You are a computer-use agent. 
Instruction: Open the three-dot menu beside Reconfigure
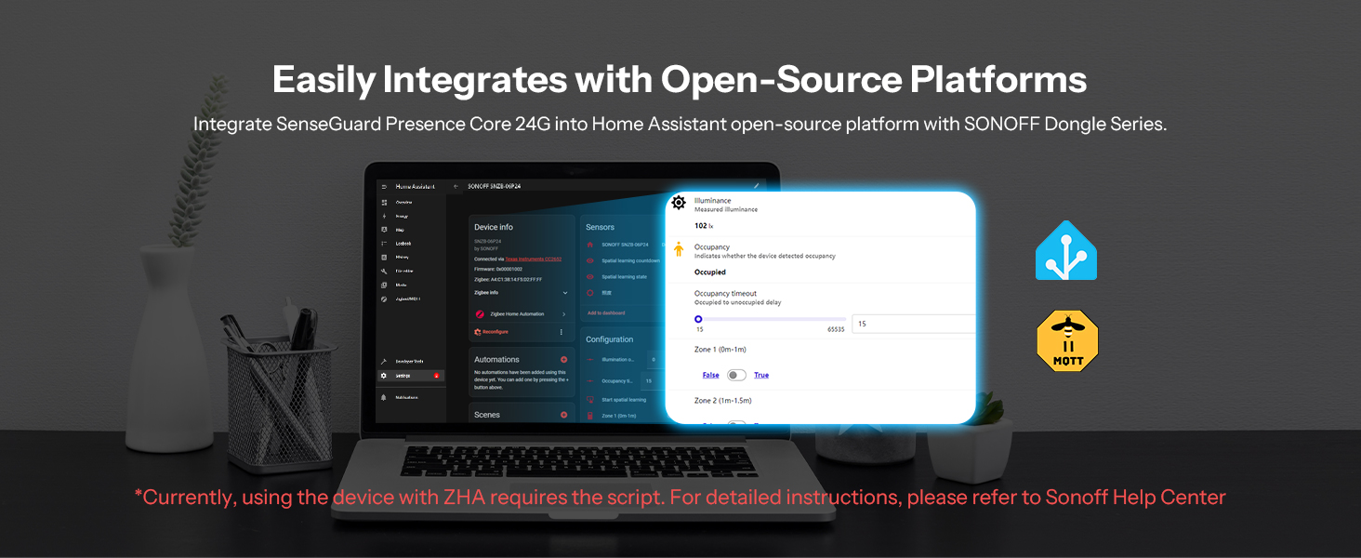pos(561,332)
